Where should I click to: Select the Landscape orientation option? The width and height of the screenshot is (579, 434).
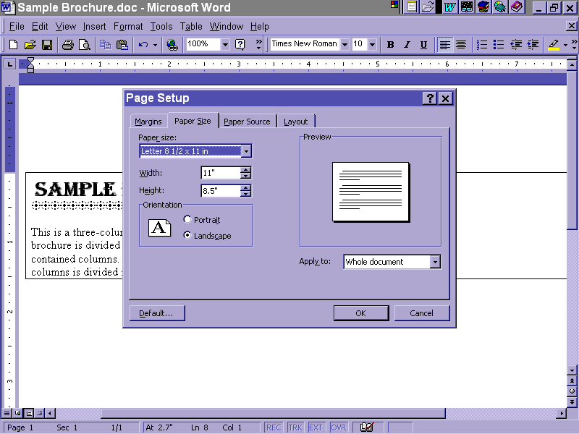click(188, 236)
